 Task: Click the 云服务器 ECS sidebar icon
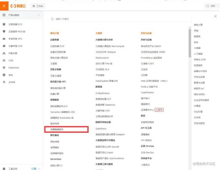(x=4, y=24)
